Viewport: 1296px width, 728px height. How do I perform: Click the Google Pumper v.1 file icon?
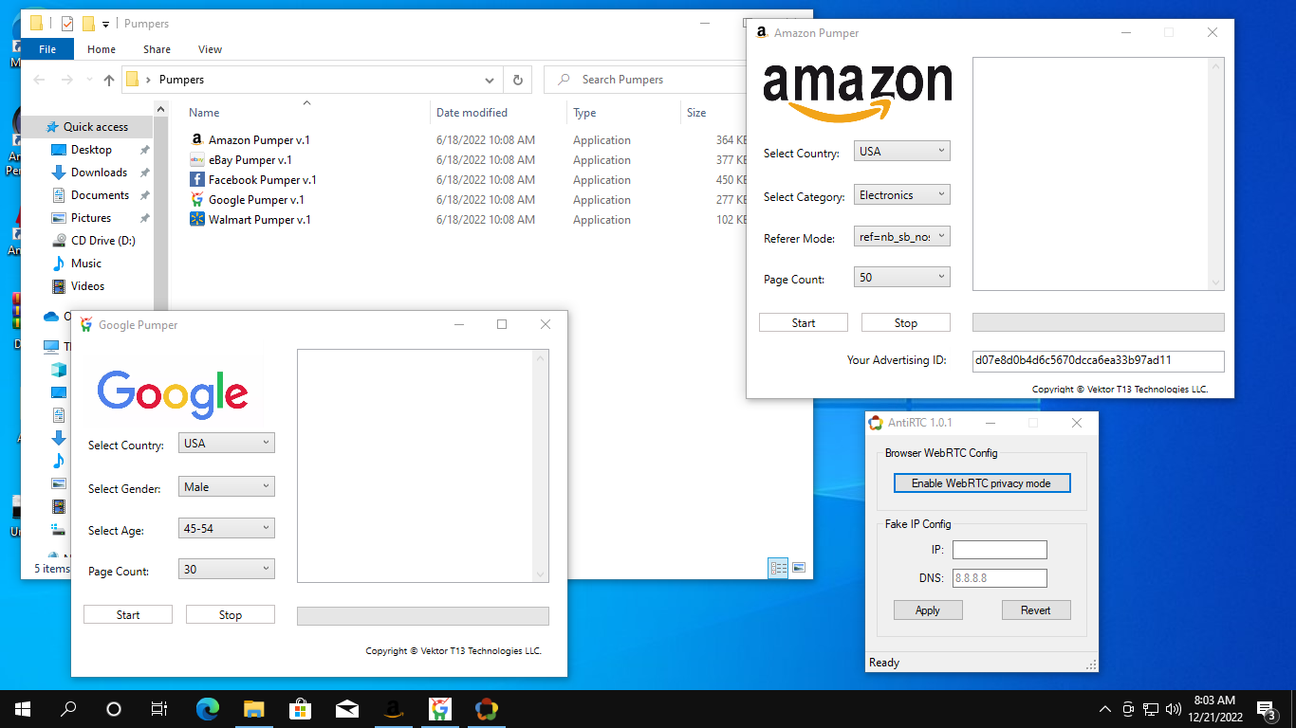point(197,200)
